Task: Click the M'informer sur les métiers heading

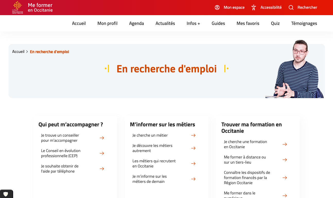Action: coord(162,125)
